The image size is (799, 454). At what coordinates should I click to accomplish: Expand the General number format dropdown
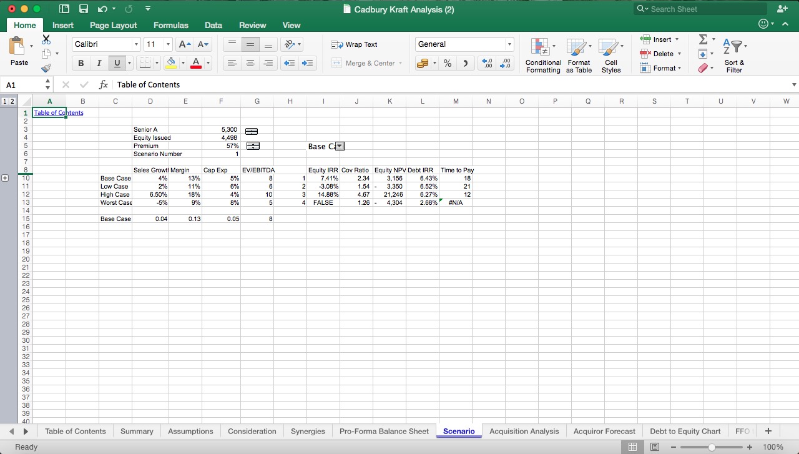point(509,44)
